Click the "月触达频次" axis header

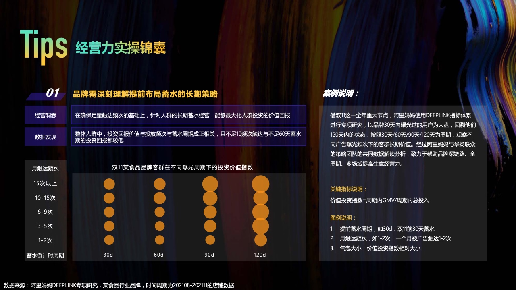pos(45,168)
